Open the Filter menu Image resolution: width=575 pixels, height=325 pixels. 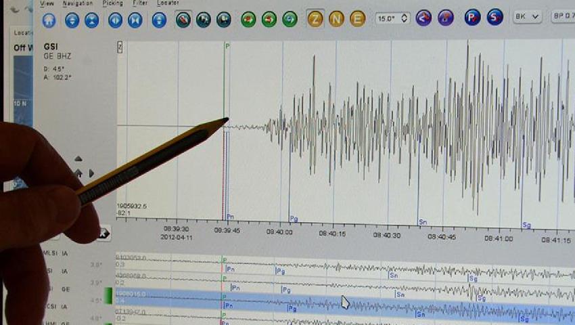coord(140,3)
